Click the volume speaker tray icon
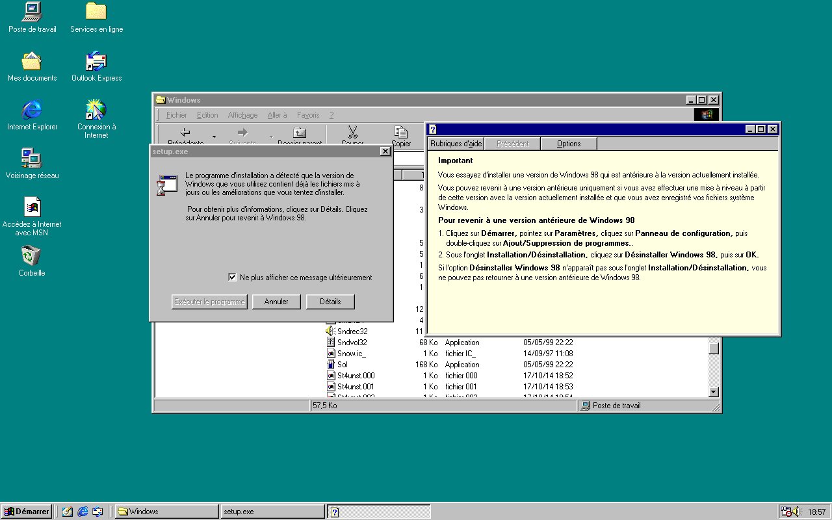The width and height of the screenshot is (832, 520). click(798, 512)
